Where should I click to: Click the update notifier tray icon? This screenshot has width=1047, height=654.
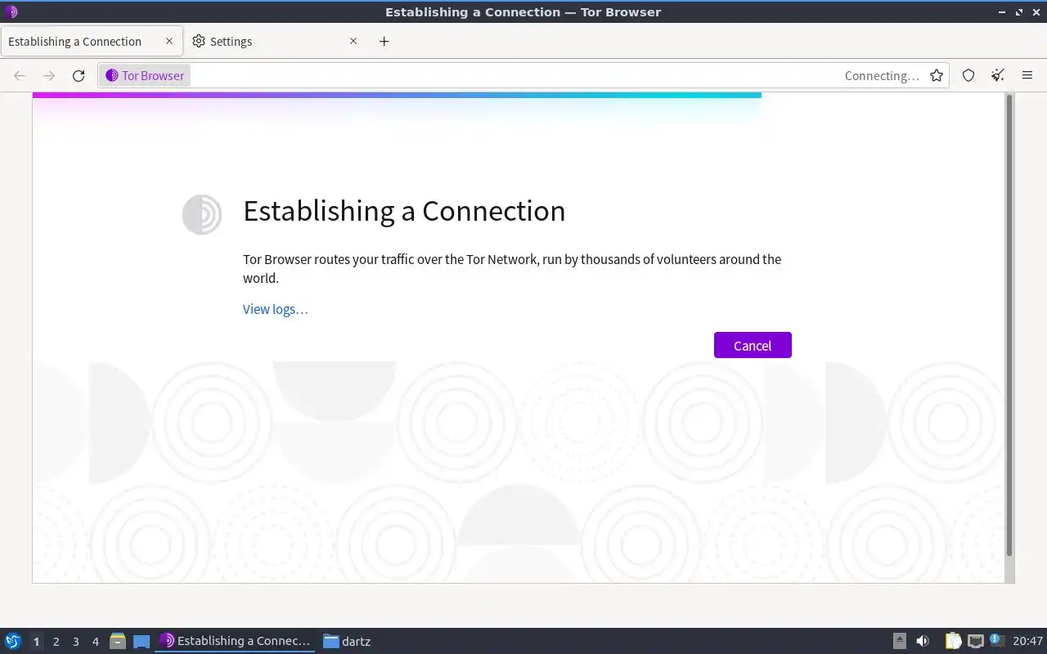coord(995,640)
